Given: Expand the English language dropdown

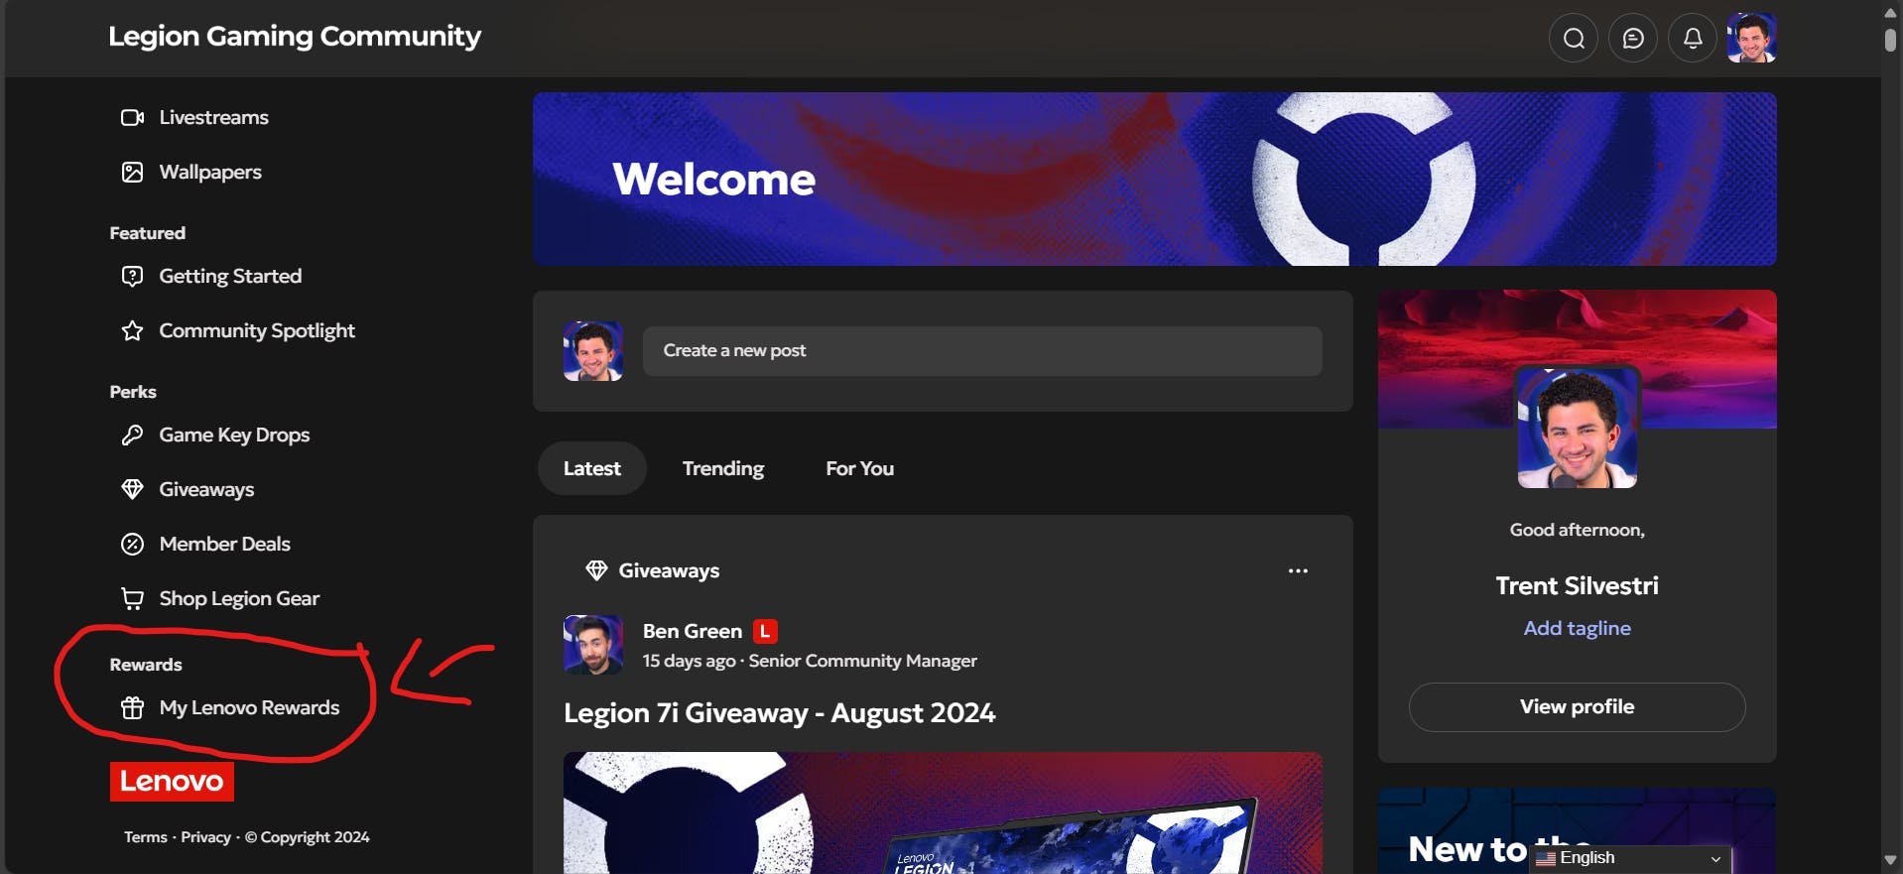Looking at the screenshot, I should [1633, 858].
